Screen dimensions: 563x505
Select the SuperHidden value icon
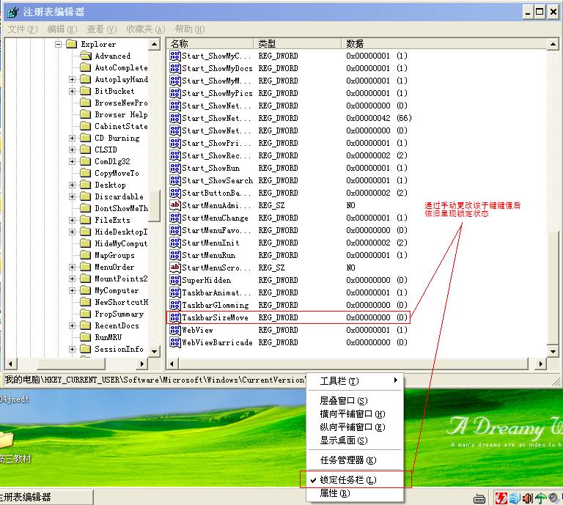tap(175, 280)
